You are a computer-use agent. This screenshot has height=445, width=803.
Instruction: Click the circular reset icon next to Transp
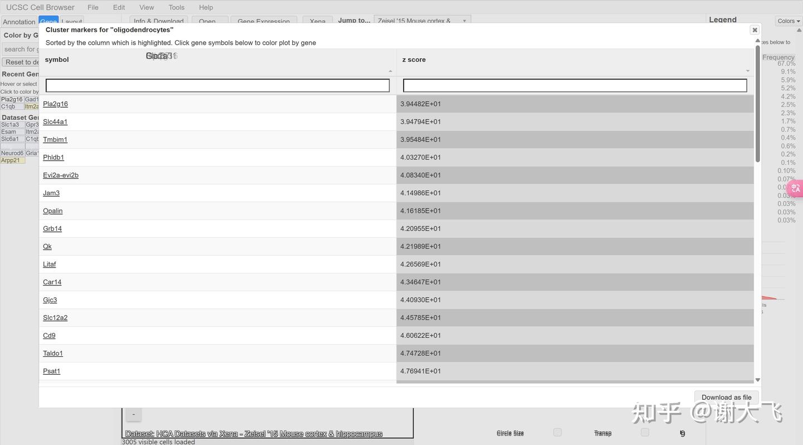point(683,433)
